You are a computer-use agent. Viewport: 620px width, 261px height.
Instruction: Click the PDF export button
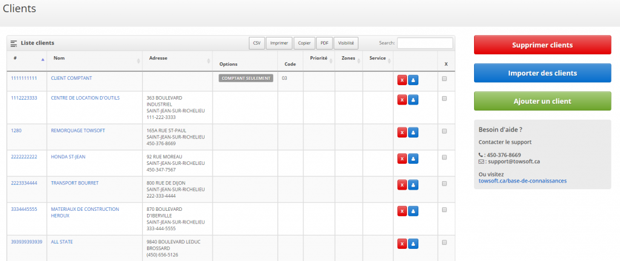325,43
